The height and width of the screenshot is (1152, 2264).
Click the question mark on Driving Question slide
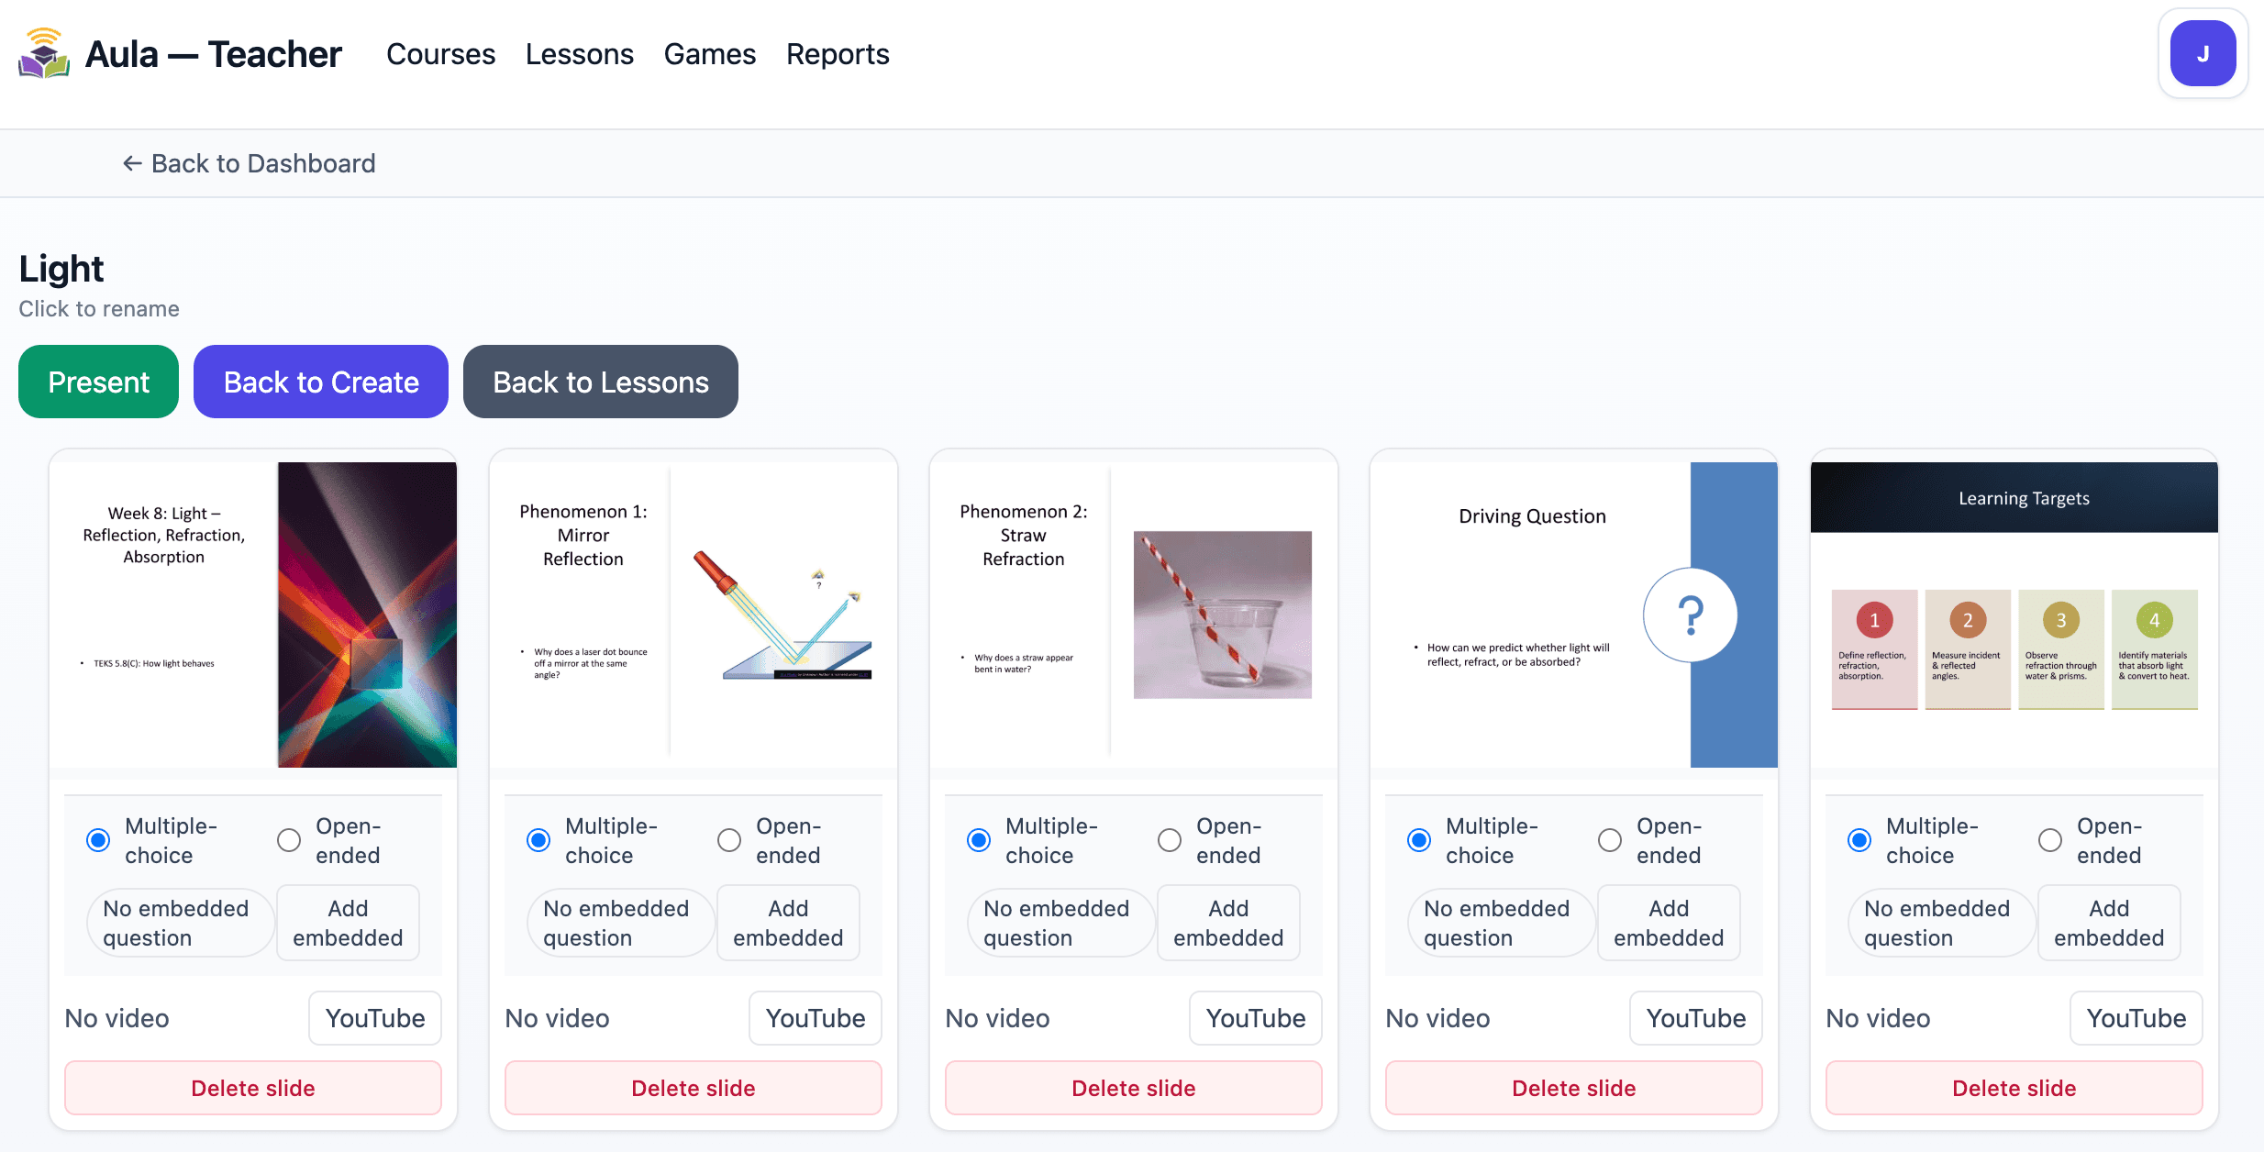pyautogui.click(x=1690, y=615)
